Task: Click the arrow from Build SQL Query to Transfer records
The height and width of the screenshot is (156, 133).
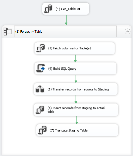Action: pos(76,79)
